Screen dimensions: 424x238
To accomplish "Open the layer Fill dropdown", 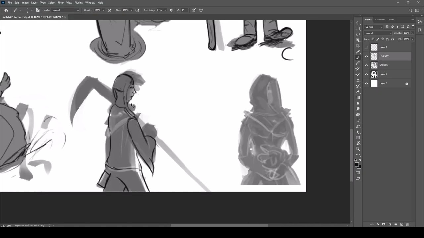I will coord(412,39).
